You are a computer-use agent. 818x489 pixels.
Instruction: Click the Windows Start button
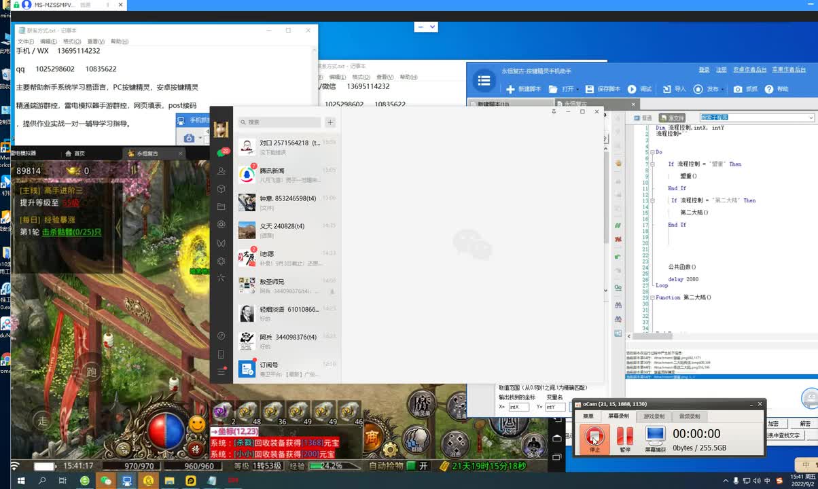click(21, 481)
